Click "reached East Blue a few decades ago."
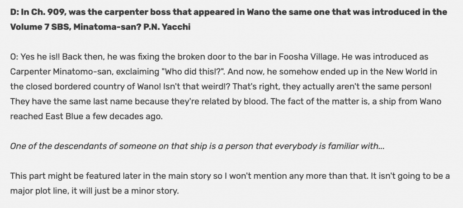Screen dimensions: 463x208 coord(86,117)
